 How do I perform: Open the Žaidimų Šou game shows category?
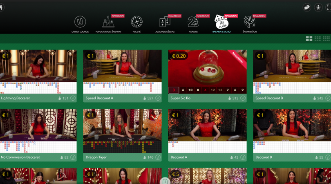click(250, 24)
